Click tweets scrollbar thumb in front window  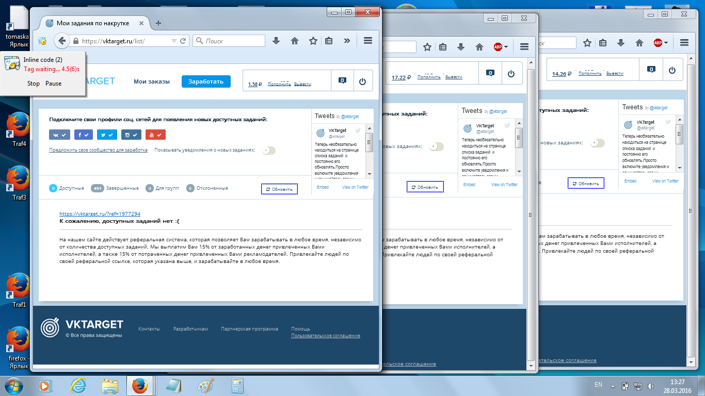click(x=369, y=142)
